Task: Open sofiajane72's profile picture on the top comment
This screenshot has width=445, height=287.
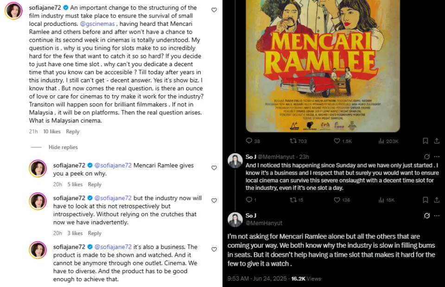Action: [x=13, y=11]
